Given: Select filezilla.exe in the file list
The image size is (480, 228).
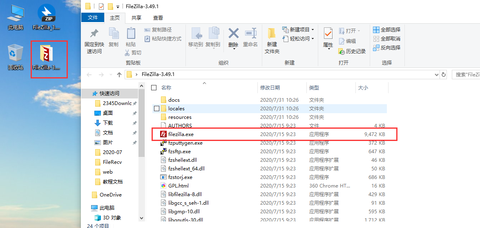Looking at the screenshot, I should coord(270,134).
